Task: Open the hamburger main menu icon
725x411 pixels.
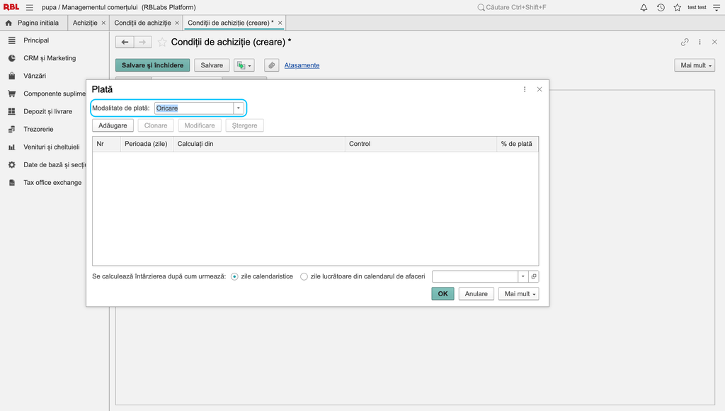Action: [x=30, y=7]
